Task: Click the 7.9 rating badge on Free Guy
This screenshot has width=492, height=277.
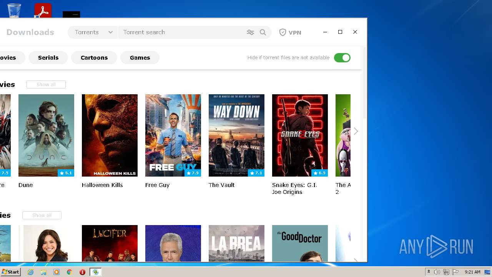Action: coord(193,173)
